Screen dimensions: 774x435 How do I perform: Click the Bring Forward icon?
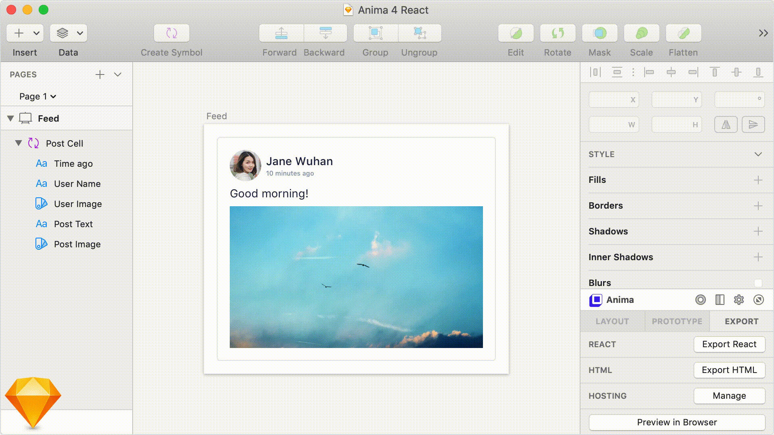coord(281,33)
